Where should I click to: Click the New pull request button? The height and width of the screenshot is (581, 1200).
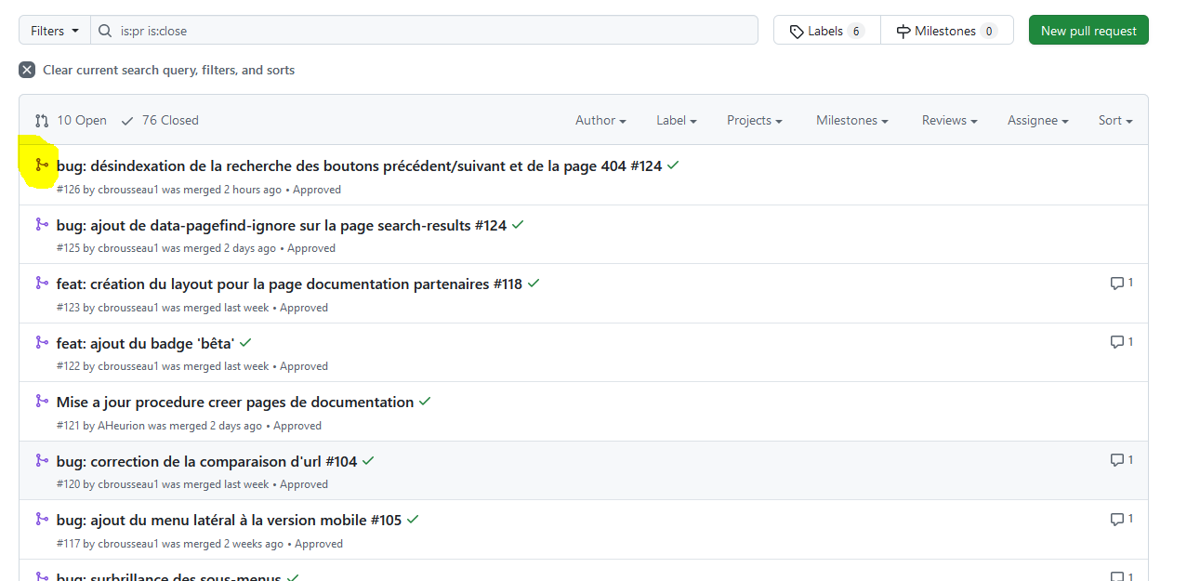coord(1088,30)
